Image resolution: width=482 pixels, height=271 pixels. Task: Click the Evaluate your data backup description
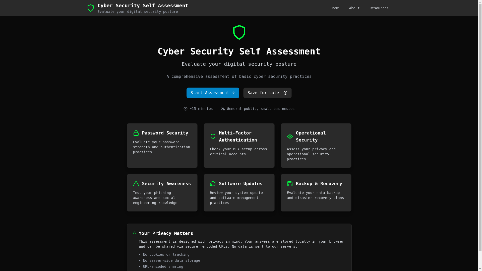(315, 195)
